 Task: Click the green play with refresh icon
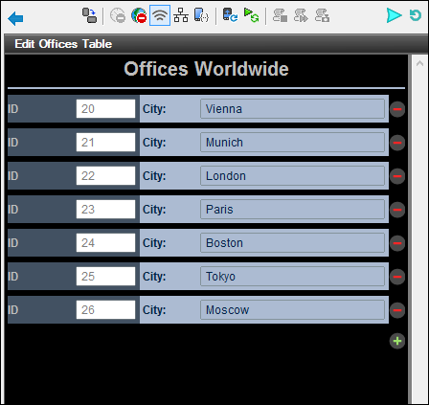pos(252,15)
